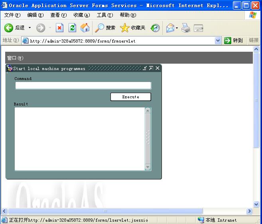Click the 链接 links toolbar label
Image resolution: width=262 pixels, height=224 pixels.
click(x=254, y=40)
